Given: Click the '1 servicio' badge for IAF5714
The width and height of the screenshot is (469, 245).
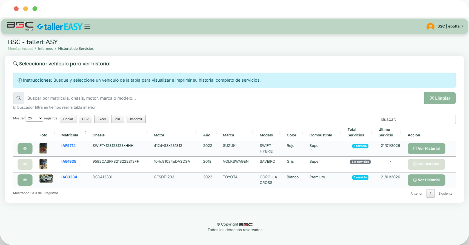Looking at the screenshot, I should click(360, 146).
